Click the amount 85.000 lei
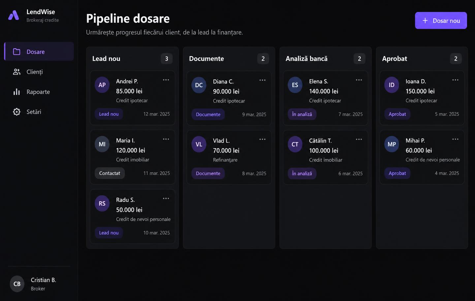Screen dimensions: 475x301 (x=129, y=91)
